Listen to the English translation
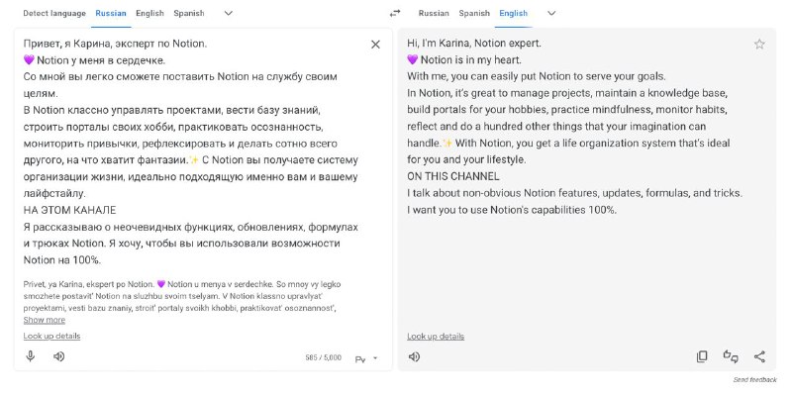This screenshot has width=792, height=397. [414, 356]
